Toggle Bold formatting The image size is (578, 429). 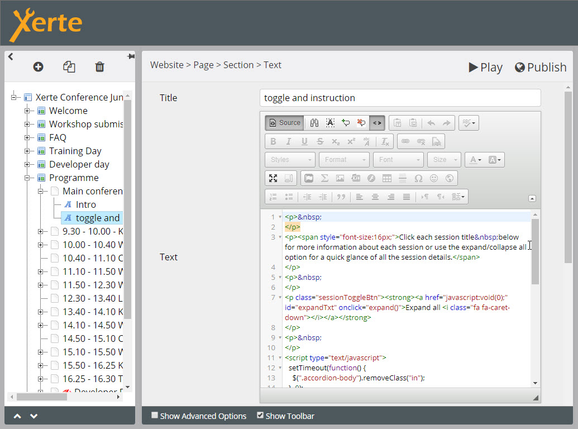pyautogui.click(x=273, y=141)
